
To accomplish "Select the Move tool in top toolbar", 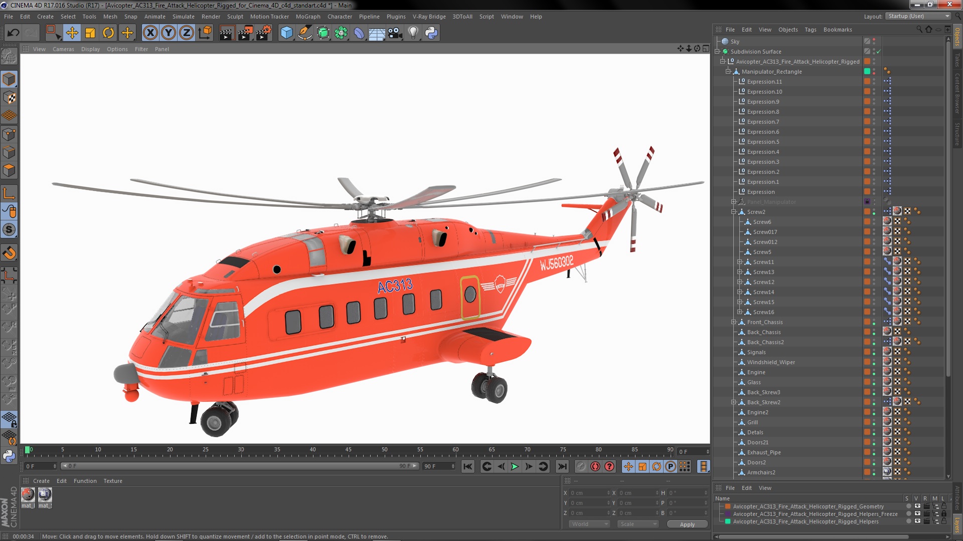I will coord(72,33).
